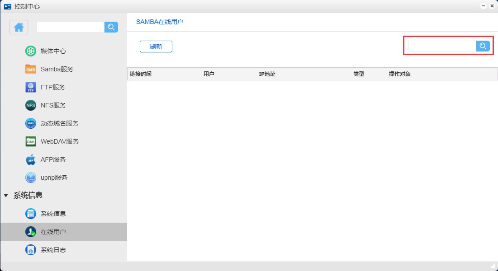Select 在线用户 in the sidebar
Image resolution: width=498 pixels, height=271 pixels.
point(53,232)
